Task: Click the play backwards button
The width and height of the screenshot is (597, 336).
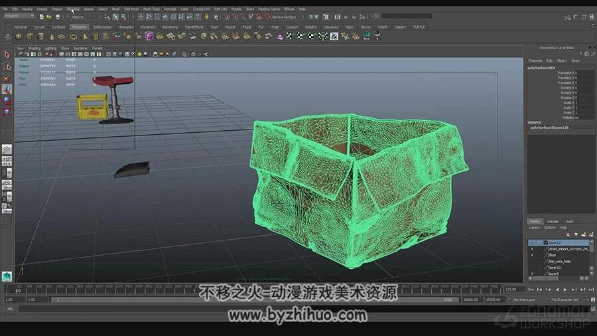Action: click(x=557, y=290)
